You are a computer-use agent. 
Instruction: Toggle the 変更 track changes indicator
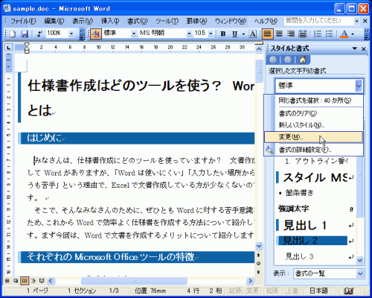pos(252,291)
